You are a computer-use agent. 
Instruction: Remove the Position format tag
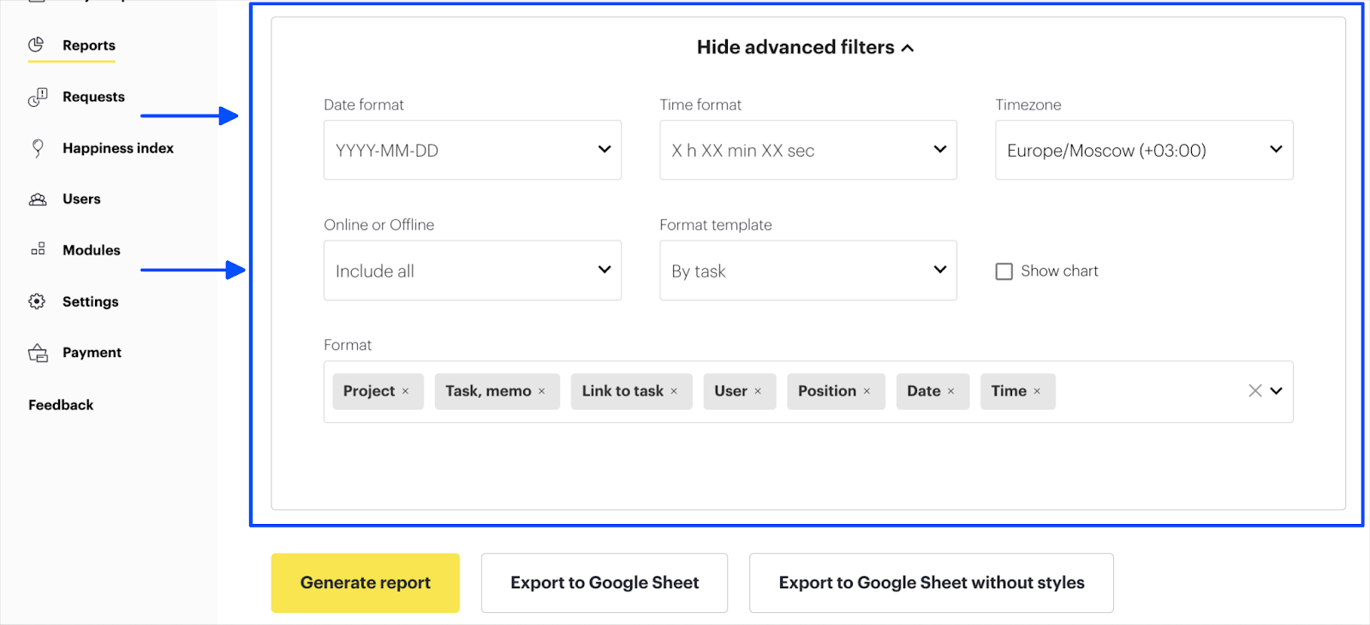click(867, 391)
